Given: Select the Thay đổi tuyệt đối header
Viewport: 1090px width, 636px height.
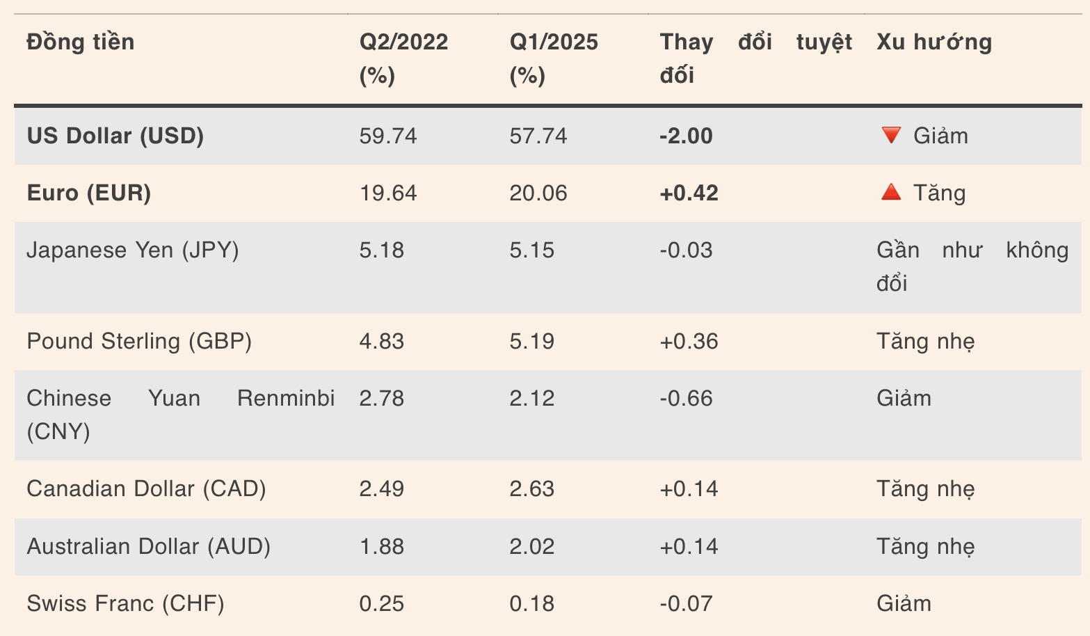Looking at the screenshot, I should coord(755,58).
